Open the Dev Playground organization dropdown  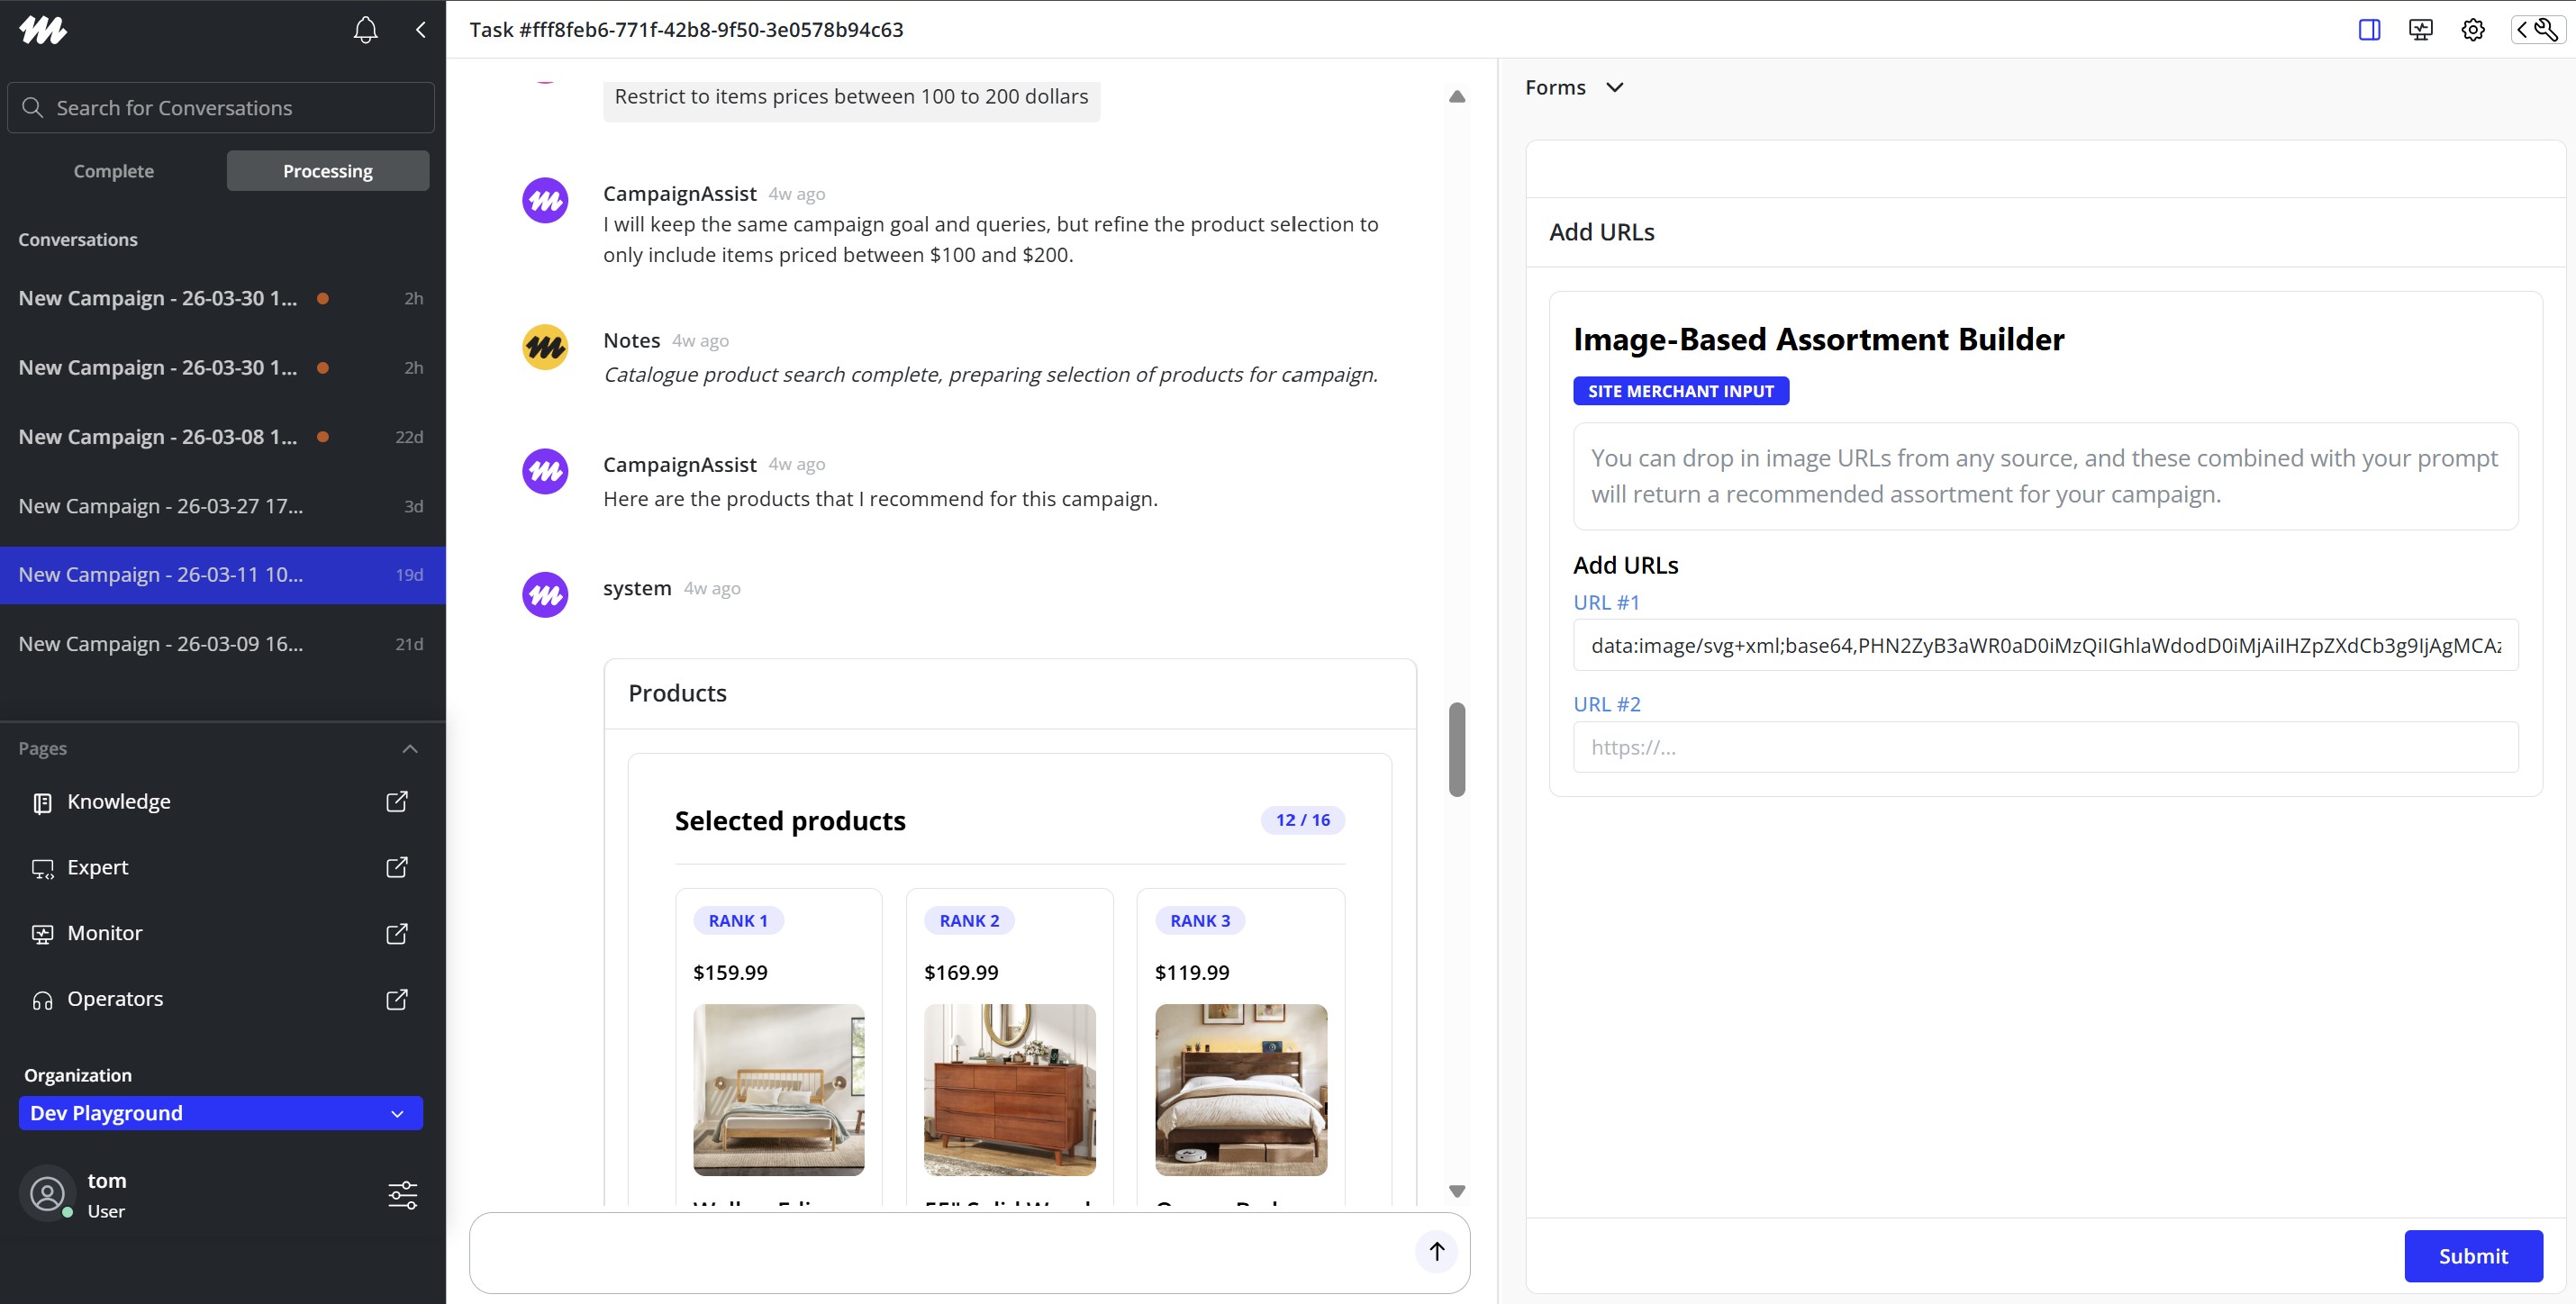pos(220,1113)
